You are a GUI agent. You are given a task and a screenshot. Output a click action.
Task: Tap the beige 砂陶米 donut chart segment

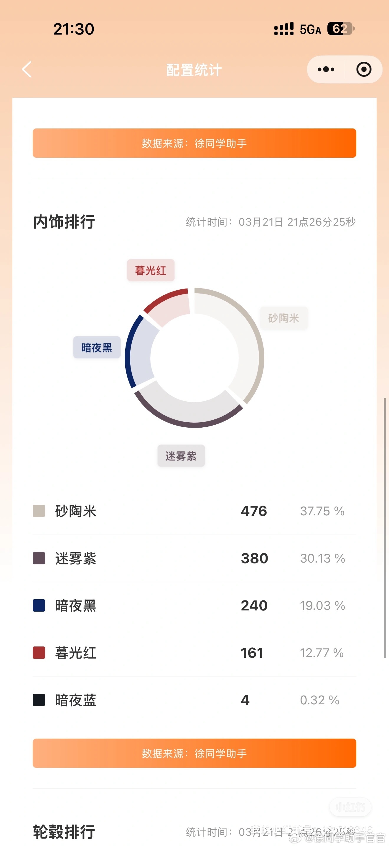click(250, 345)
